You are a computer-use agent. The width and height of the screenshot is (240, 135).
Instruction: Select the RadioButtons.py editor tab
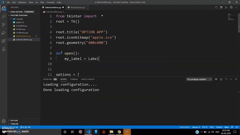point(78,7)
